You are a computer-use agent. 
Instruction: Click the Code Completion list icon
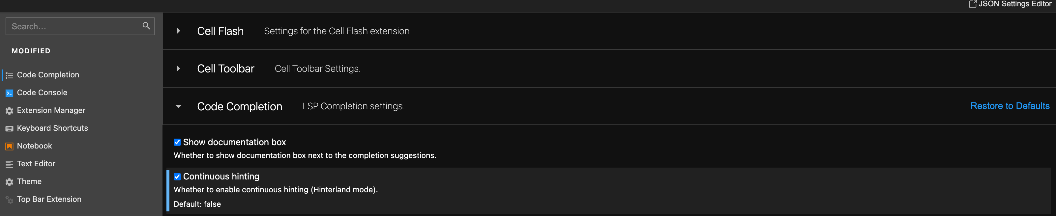[10, 75]
